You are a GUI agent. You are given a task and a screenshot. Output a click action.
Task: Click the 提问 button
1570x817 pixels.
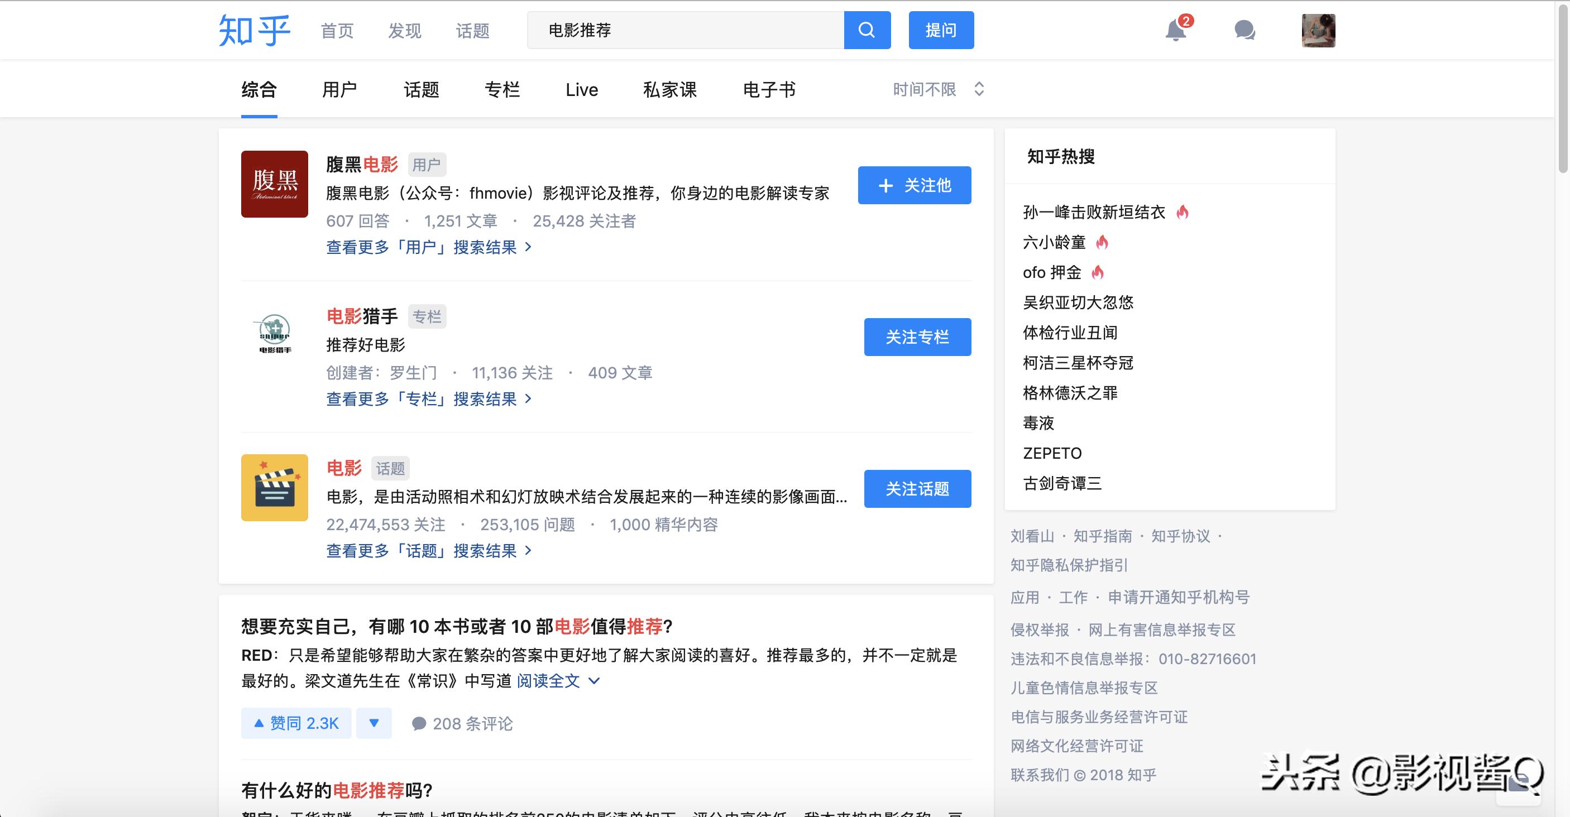pos(940,29)
